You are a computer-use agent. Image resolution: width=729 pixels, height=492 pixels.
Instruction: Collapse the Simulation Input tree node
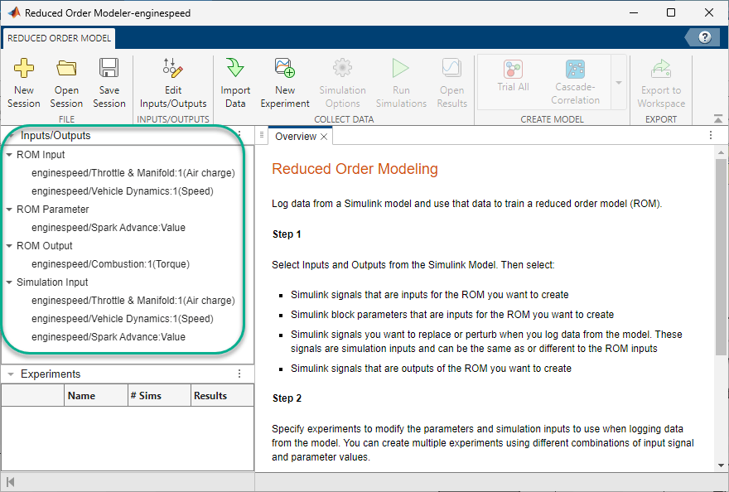pyautogui.click(x=10, y=282)
